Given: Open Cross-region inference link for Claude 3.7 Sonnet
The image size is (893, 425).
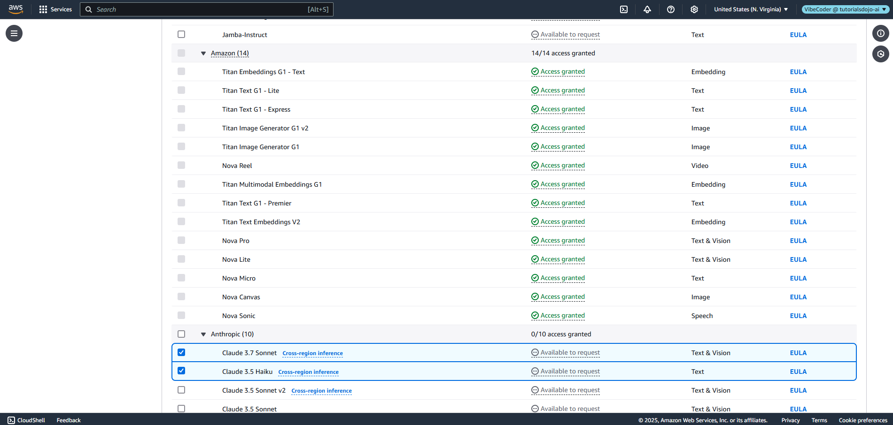Looking at the screenshot, I should [x=312, y=353].
